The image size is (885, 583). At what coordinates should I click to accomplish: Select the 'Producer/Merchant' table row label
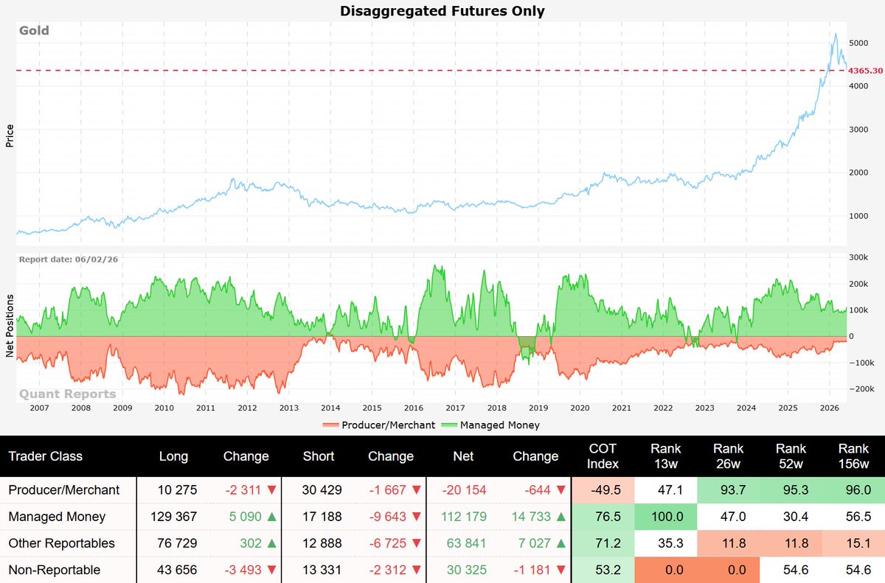[x=63, y=490]
